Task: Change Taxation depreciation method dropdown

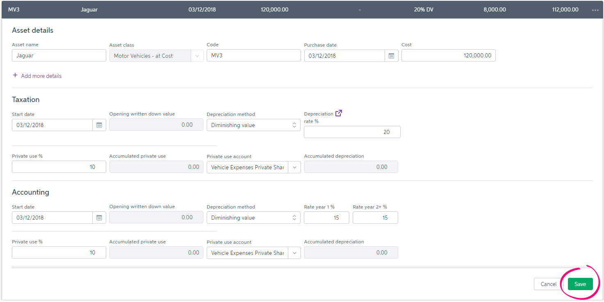Action: pyautogui.click(x=253, y=125)
